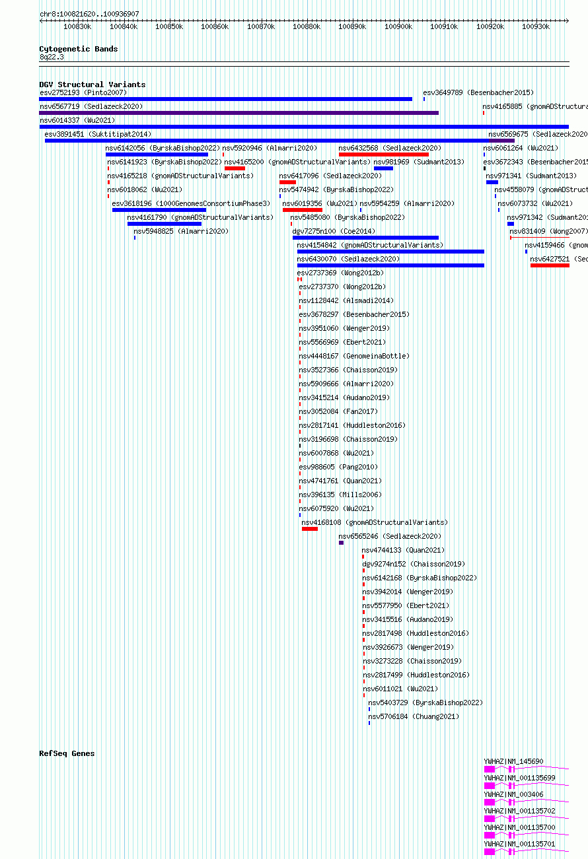Image resolution: width=588 pixels, height=859 pixels.
Task: Open gene YWHAZ|NM_001135699
Action: [520, 778]
